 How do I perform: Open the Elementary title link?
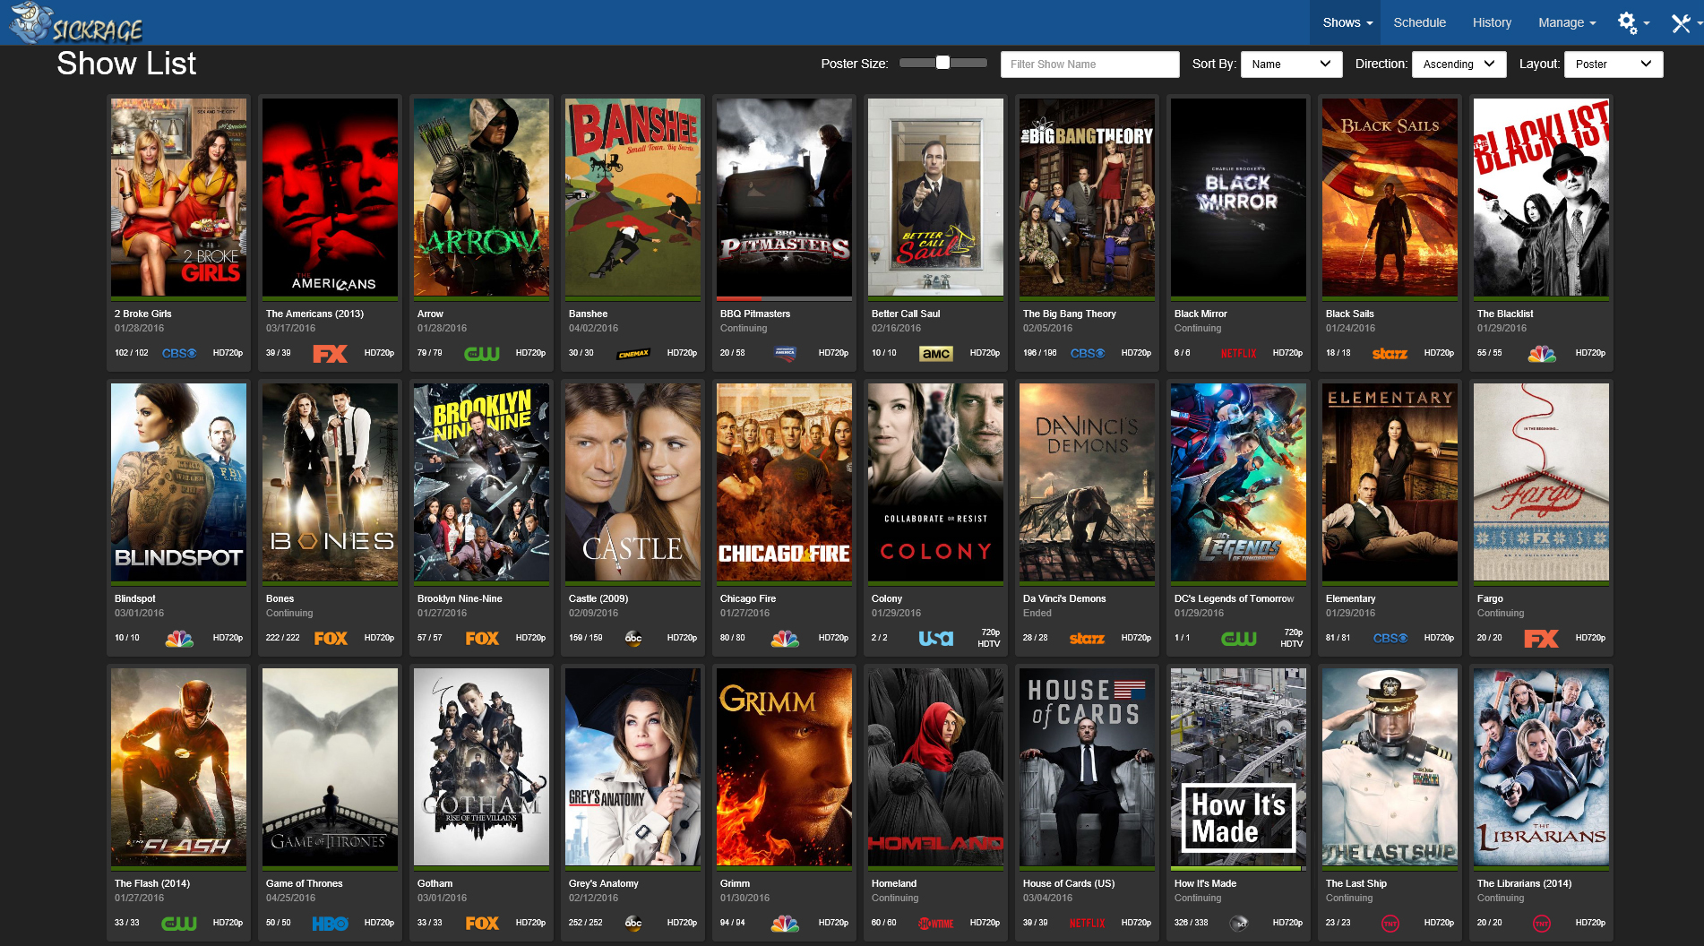[x=1350, y=598]
